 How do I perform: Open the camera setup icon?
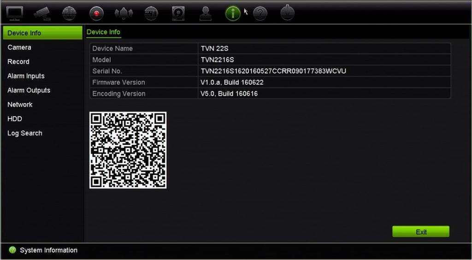tap(42, 13)
